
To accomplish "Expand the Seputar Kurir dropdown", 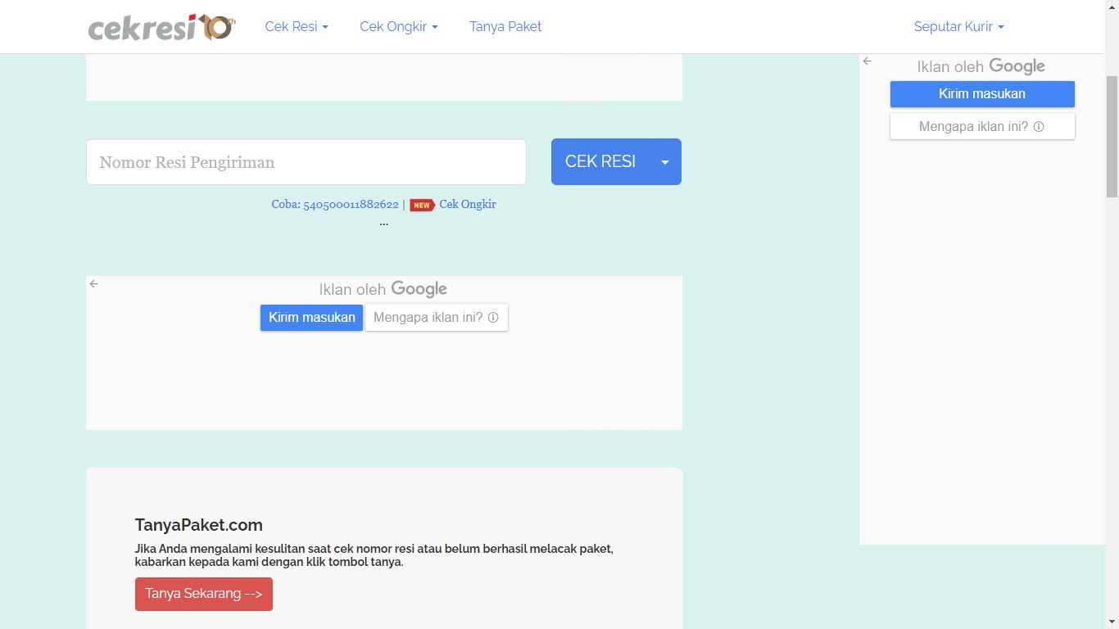I will [958, 26].
